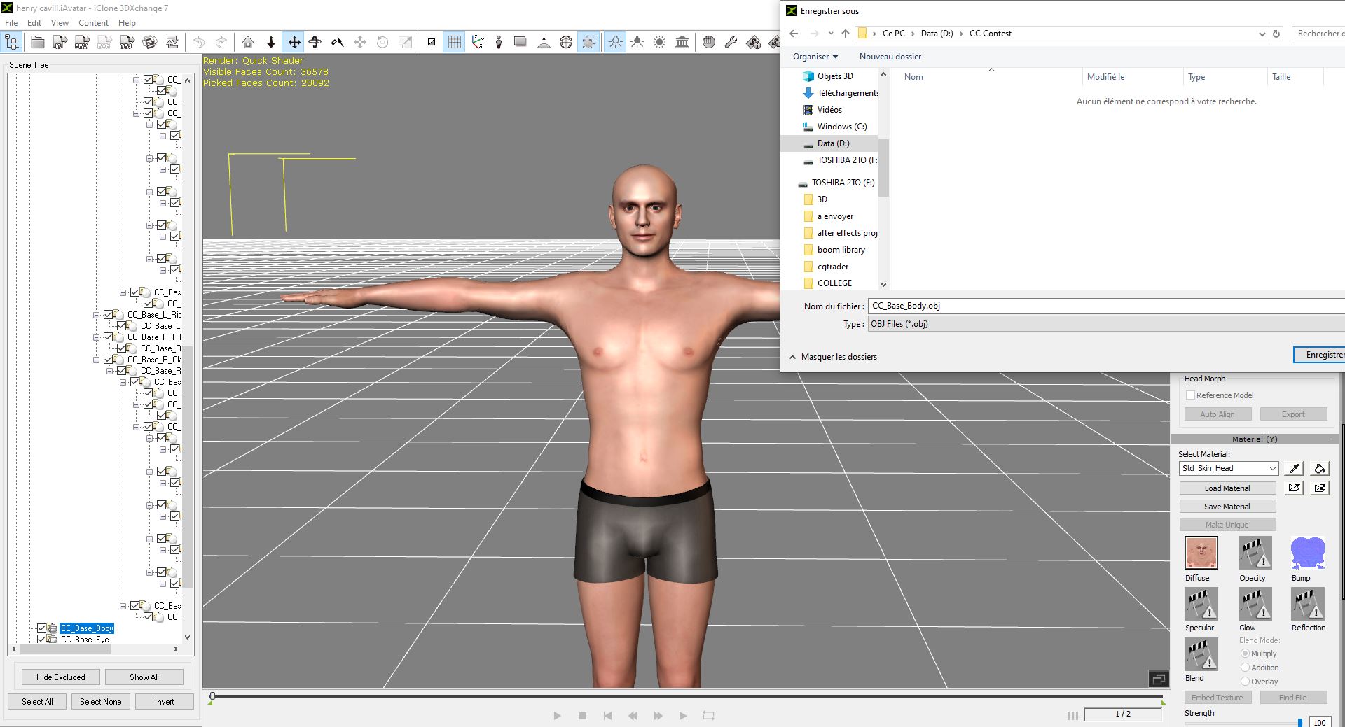The width and height of the screenshot is (1345, 727).
Task: Open the Content menu
Action: [x=93, y=23]
